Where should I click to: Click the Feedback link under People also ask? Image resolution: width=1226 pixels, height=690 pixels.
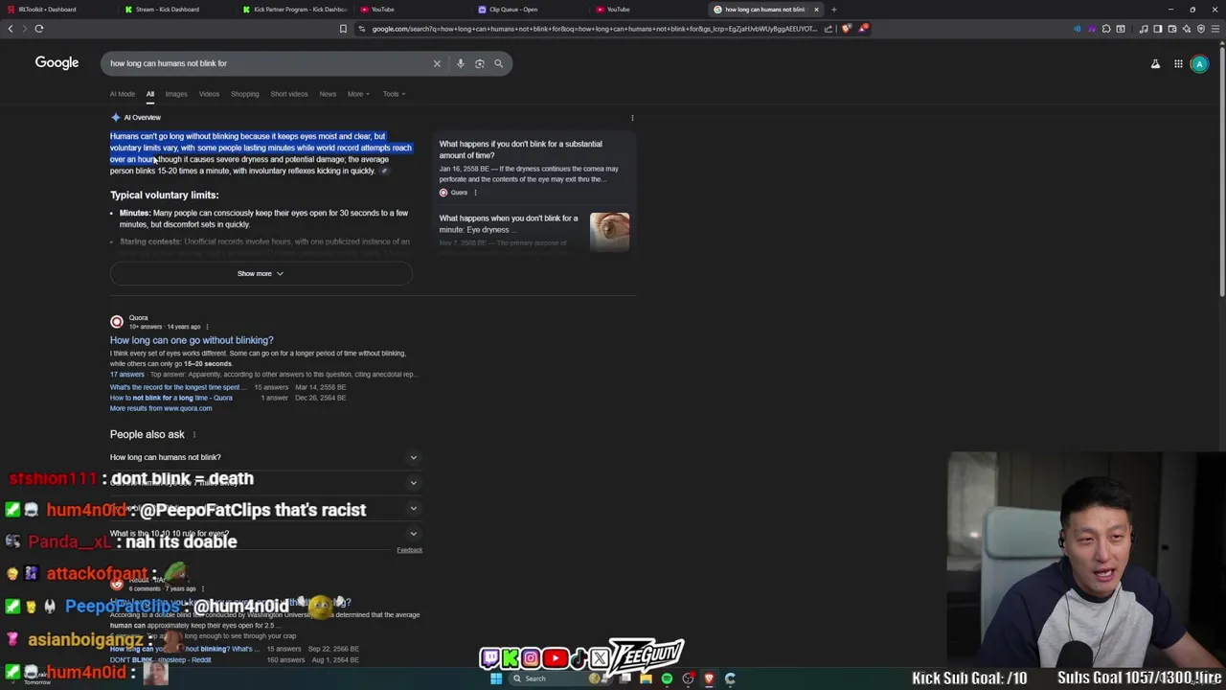coord(409,550)
